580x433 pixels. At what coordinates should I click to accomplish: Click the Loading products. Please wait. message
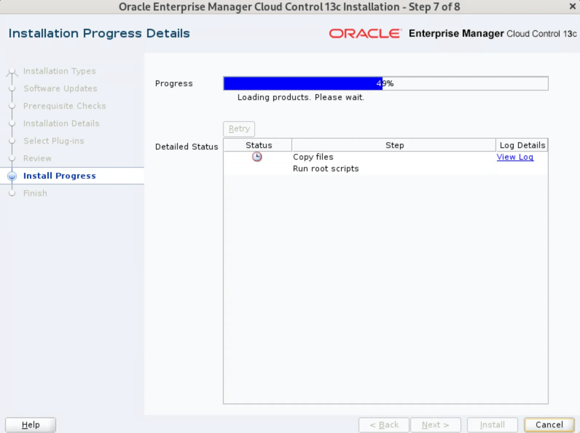(x=301, y=97)
